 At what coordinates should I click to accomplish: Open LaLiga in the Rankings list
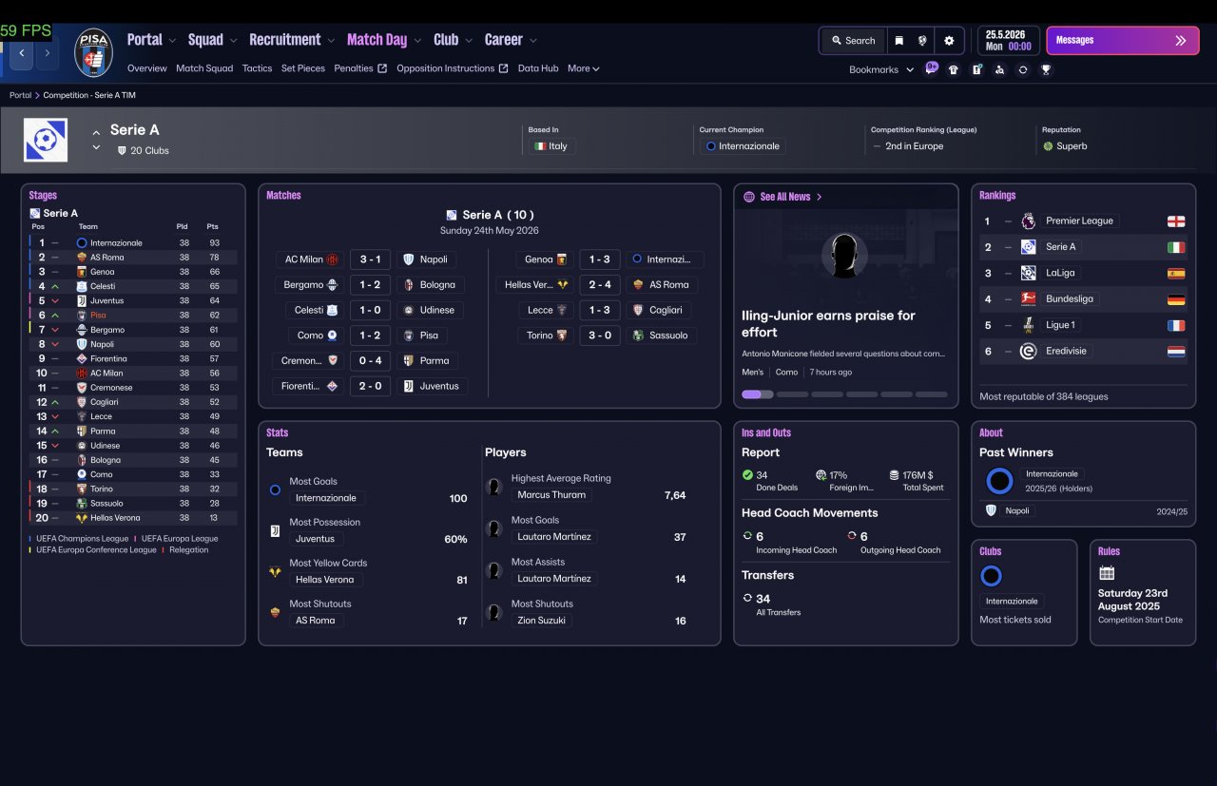(x=1060, y=273)
